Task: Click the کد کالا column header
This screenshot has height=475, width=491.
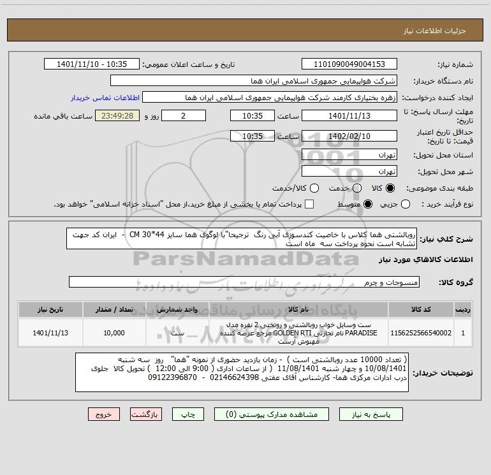Action: (x=421, y=309)
